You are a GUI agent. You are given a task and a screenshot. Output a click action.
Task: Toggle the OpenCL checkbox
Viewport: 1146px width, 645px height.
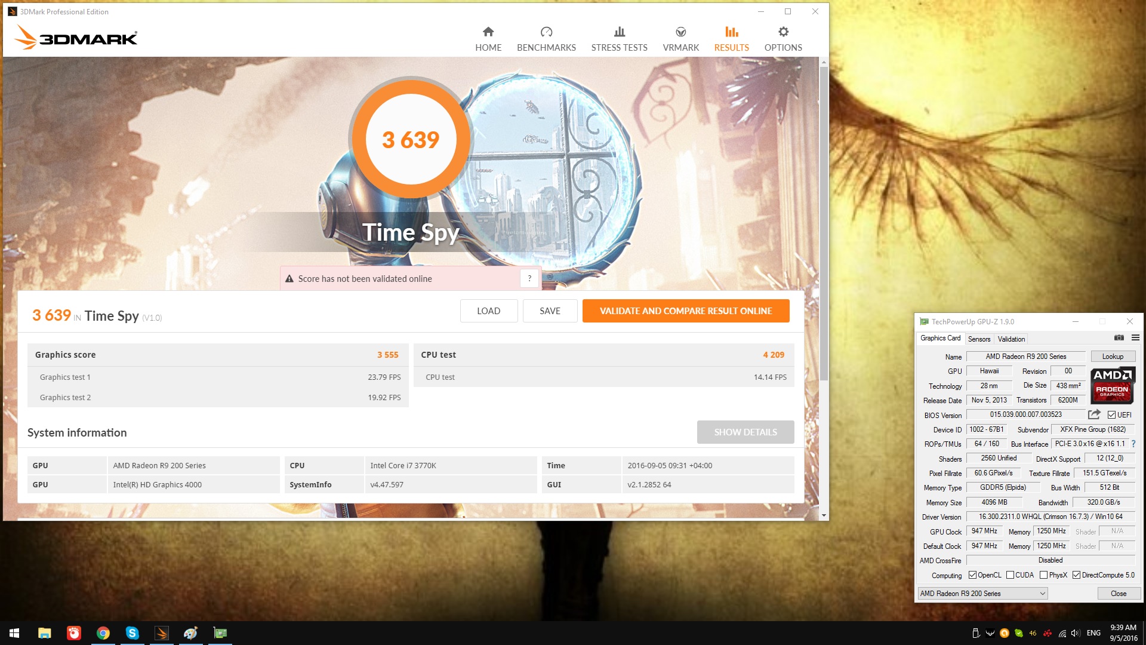pyautogui.click(x=972, y=575)
